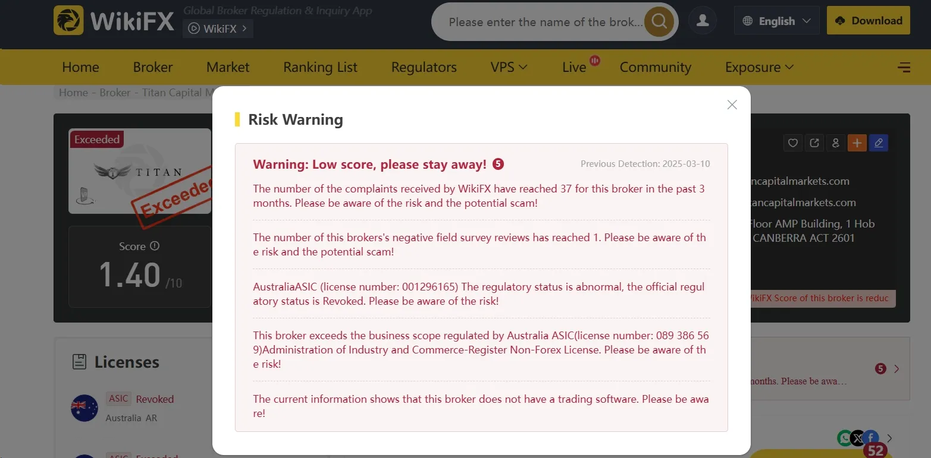Click the 1.40 score value
The height and width of the screenshot is (458, 931).
click(130, 275)
